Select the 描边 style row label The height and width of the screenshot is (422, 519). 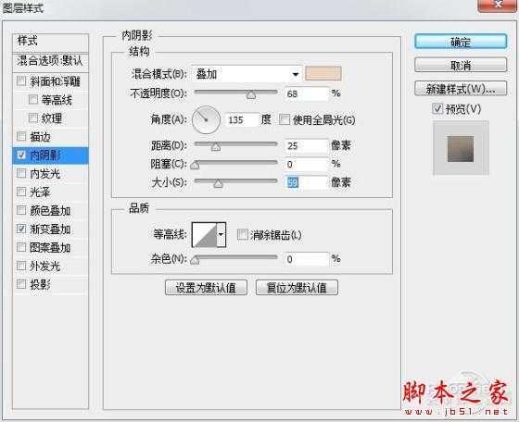[40, 136]
